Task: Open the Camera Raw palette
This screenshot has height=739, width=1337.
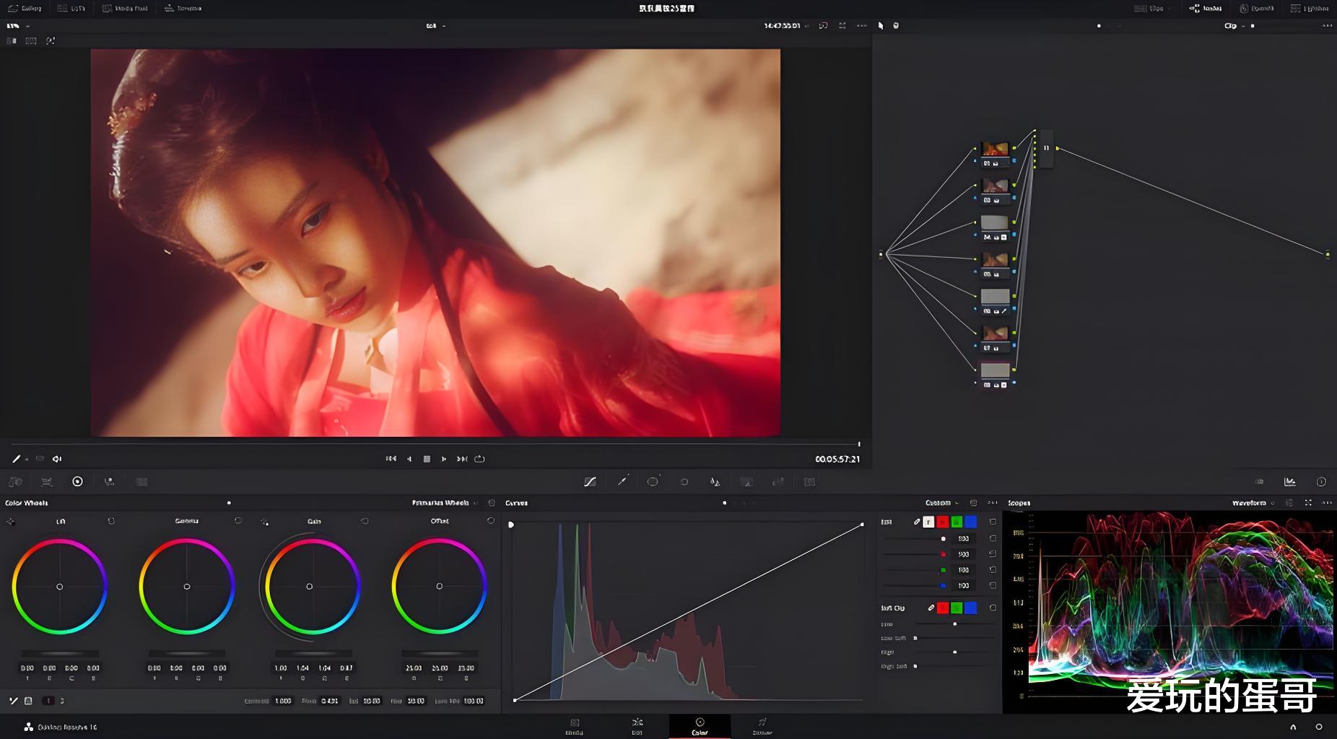Action: pos(15,481)
